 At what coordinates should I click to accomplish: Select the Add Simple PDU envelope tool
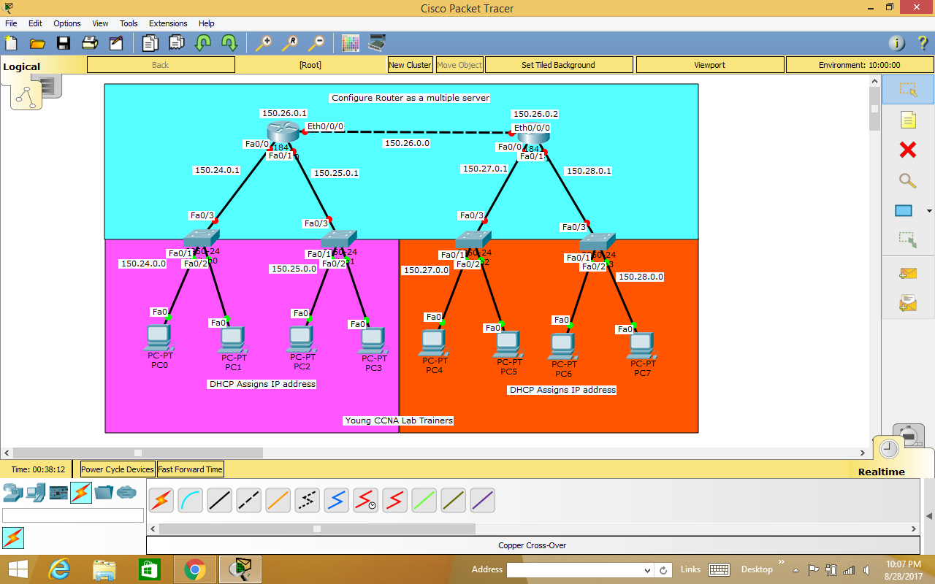tap(907, 273)
